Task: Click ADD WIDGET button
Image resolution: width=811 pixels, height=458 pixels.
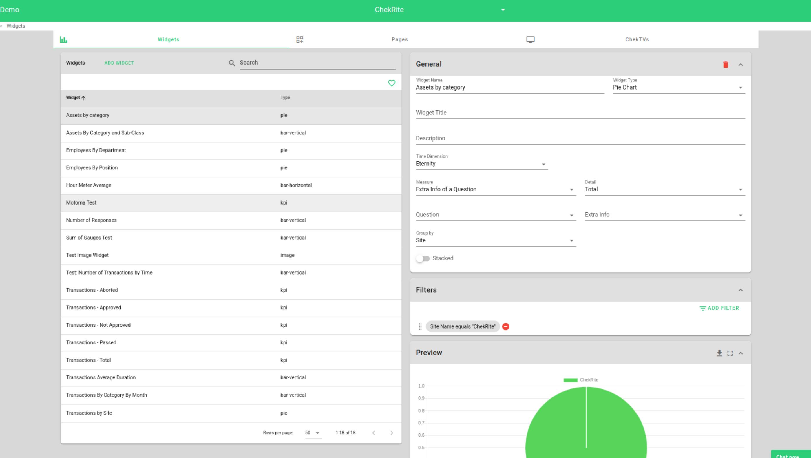Action: coord(119,63)
